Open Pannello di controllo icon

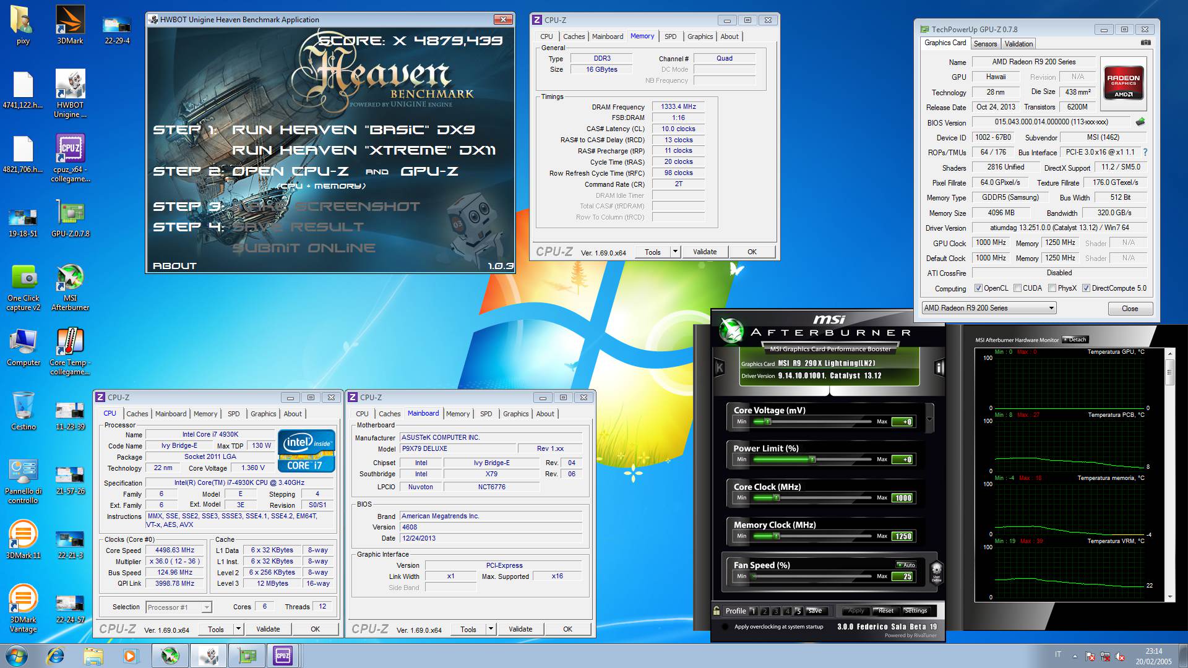(x=24, y=481)
